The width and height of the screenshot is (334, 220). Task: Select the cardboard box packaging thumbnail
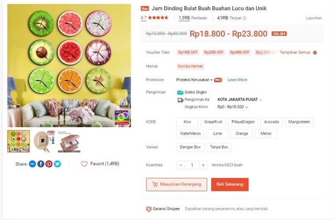[x=69, y=142]
